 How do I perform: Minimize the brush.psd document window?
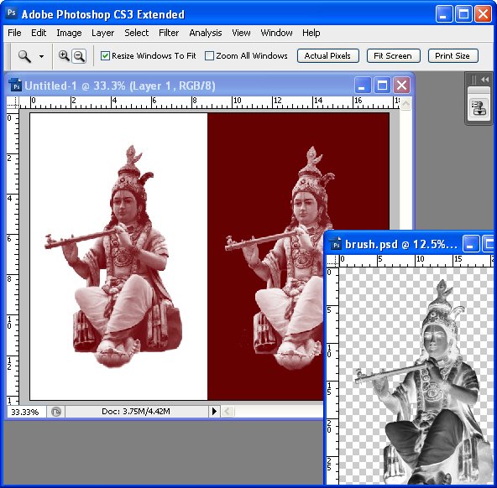pos(470,244)
